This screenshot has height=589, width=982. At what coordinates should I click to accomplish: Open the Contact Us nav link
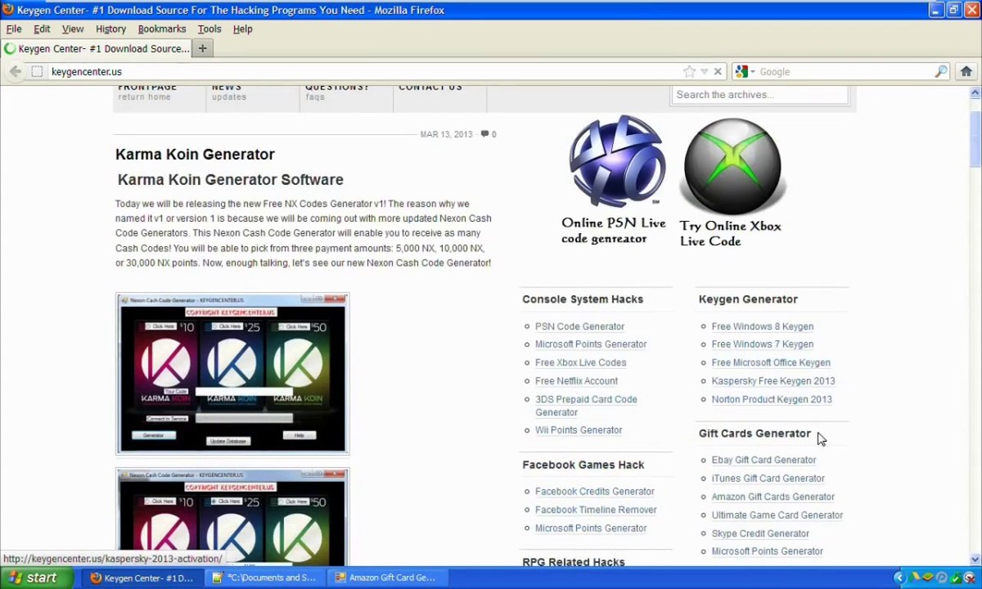[x=430, y=88]
